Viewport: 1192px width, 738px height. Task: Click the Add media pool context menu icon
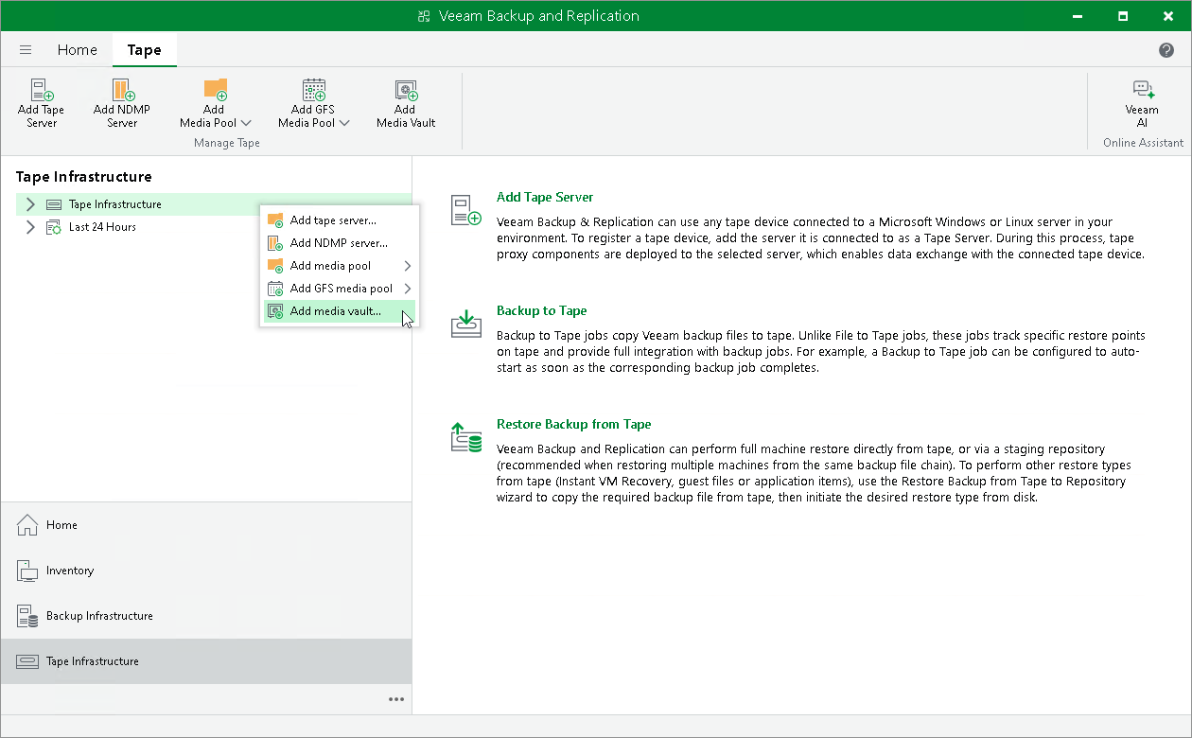[275, 266]
